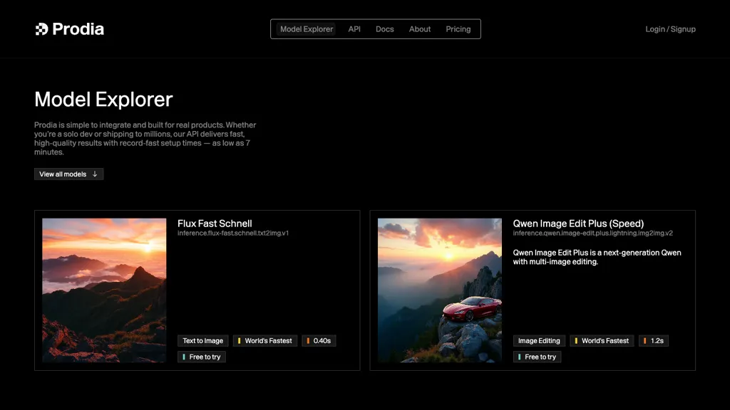Click the Qwen Image Edit Plus description text
Viewport: 730px width, 410px height.
tap(597, 257)
